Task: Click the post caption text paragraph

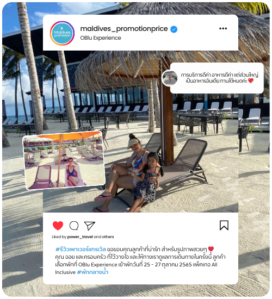Action: [x=140, y=260]
